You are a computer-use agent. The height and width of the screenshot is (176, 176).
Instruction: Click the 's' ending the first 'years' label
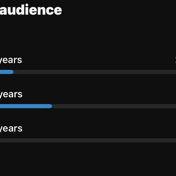pos(20,61)
